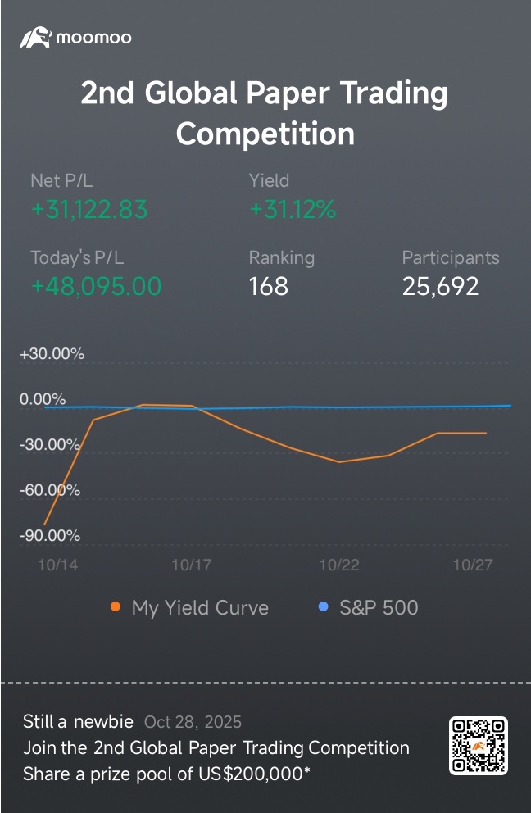The image size is (531, 813).
Task: Tap the QR code image
Action: pos(478,745)
